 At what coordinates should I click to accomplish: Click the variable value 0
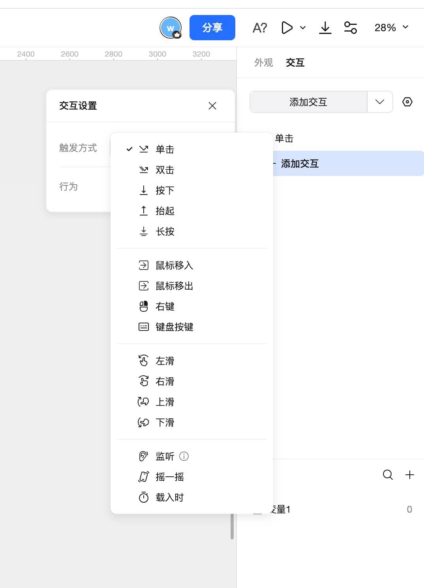(409, 509)
